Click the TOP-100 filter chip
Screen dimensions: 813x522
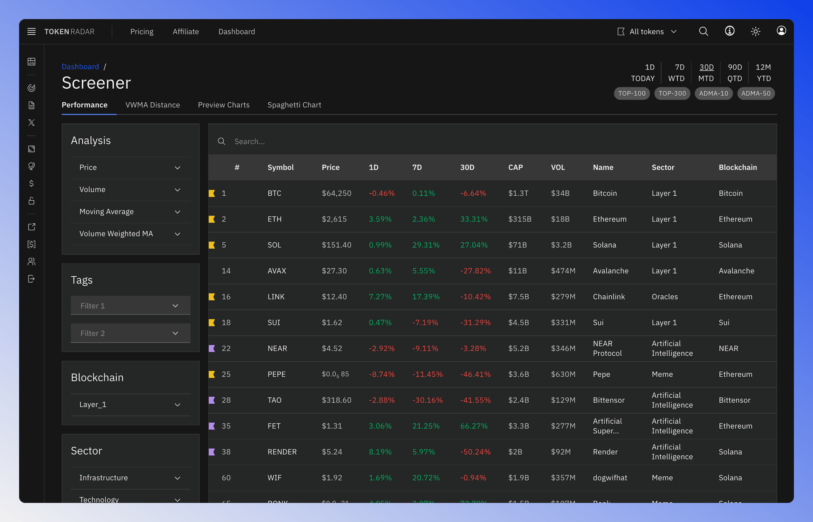632,93
